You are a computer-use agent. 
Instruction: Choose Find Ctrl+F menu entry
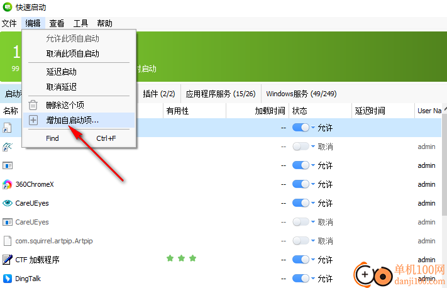(79, 138)
